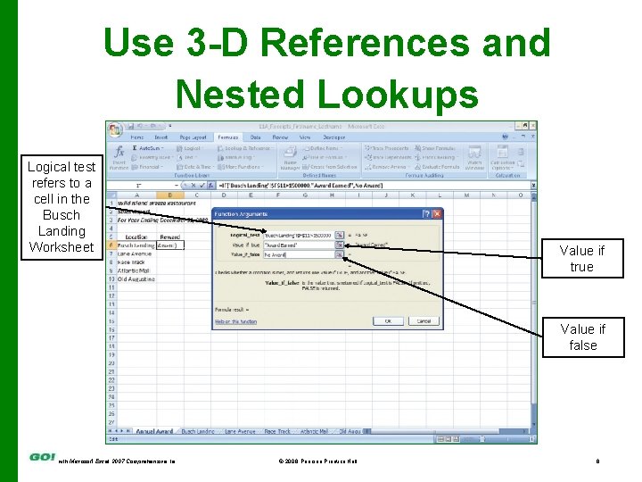Screen dimensions: 642x482
Task: Click the Office Button orb in Excel
Action: [115, 130]
